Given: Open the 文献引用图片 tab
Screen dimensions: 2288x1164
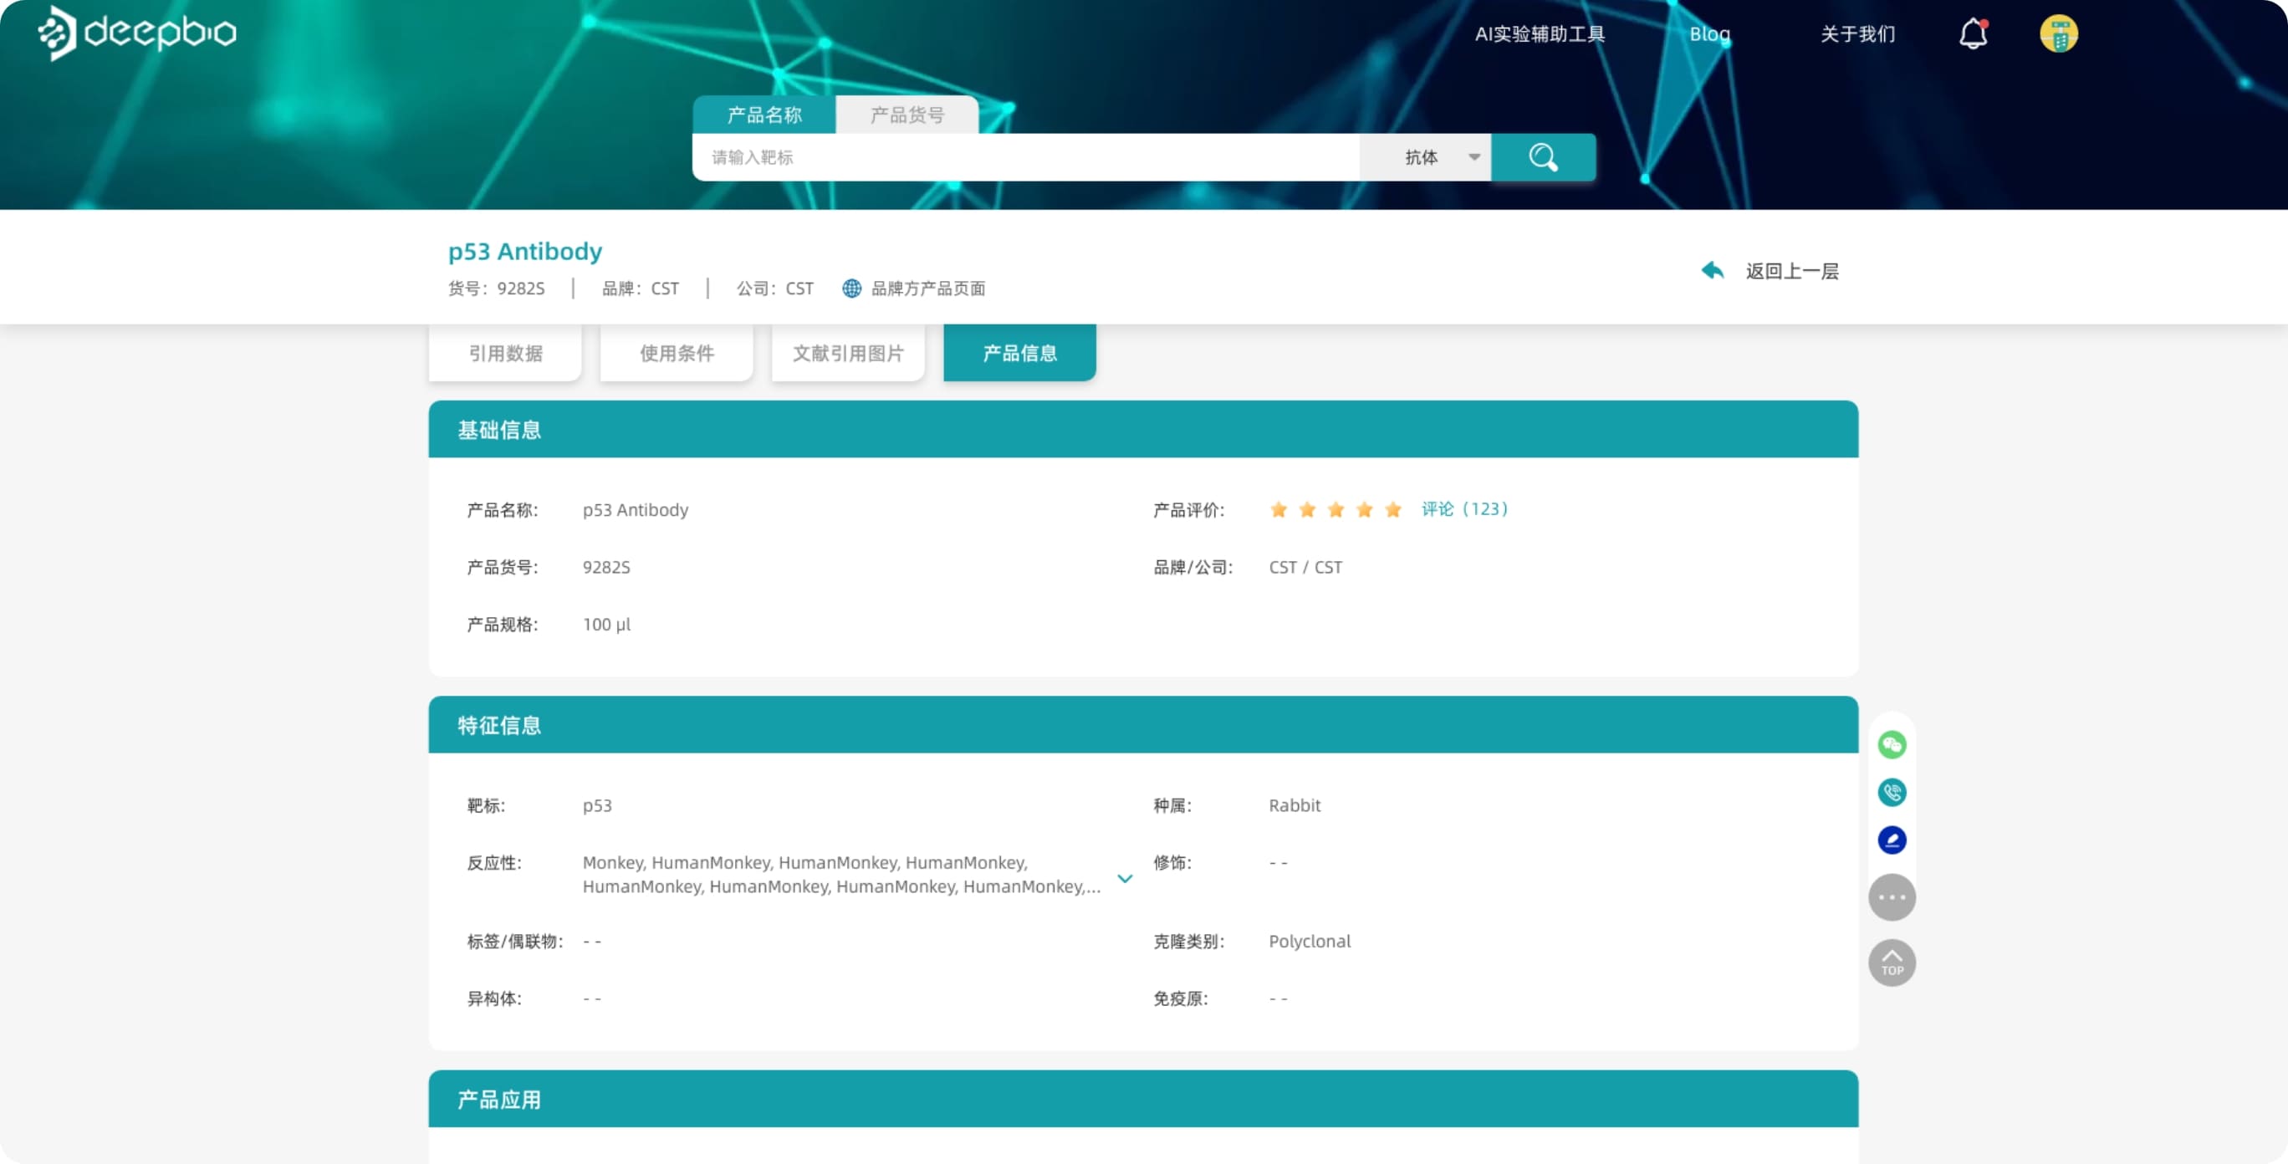Looking at the screenshot, I should click(848, 353).
